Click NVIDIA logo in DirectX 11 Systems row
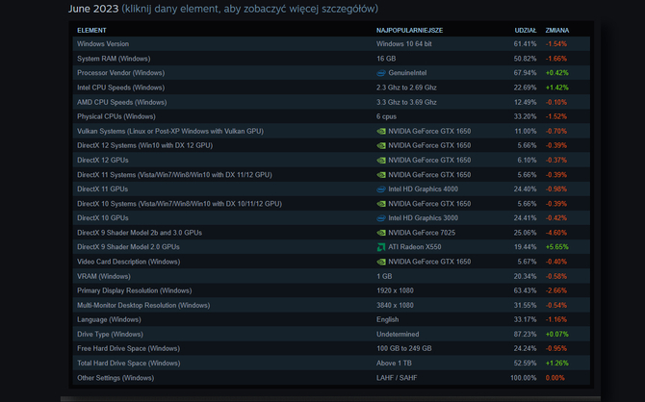 point(381,175)
